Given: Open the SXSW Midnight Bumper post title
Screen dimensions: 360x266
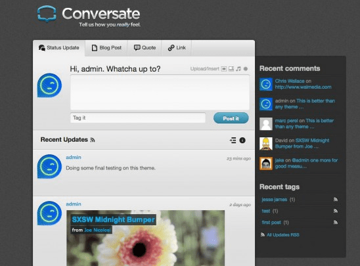Looking at the screenshot, I should [x=113, y=219].
